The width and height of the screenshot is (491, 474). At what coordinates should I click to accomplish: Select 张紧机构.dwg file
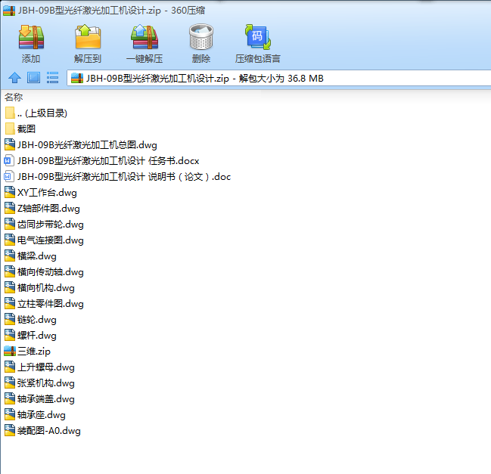point(40,383)
